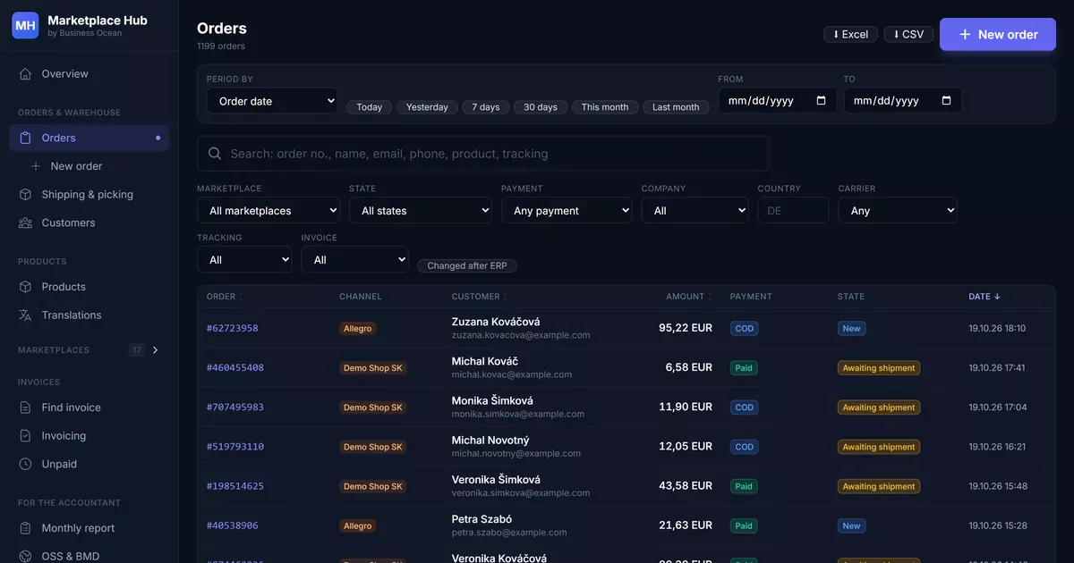Click the COD badge for Monika Šimková
The width and height of the screenshot is (1074, 563).
pos(745,408)
